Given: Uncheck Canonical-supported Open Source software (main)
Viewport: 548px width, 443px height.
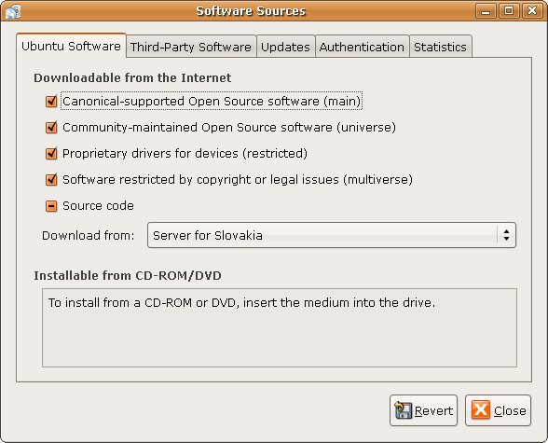Looking at the screenshot, I should pyautogui.click(x=51, y=102).
